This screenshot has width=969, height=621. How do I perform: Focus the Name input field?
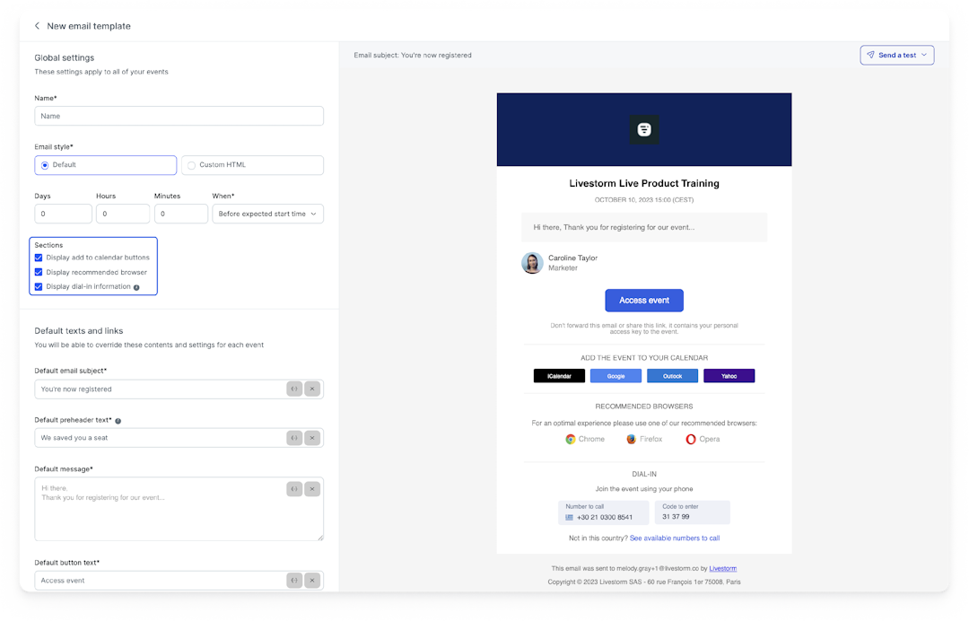point(179,116)
